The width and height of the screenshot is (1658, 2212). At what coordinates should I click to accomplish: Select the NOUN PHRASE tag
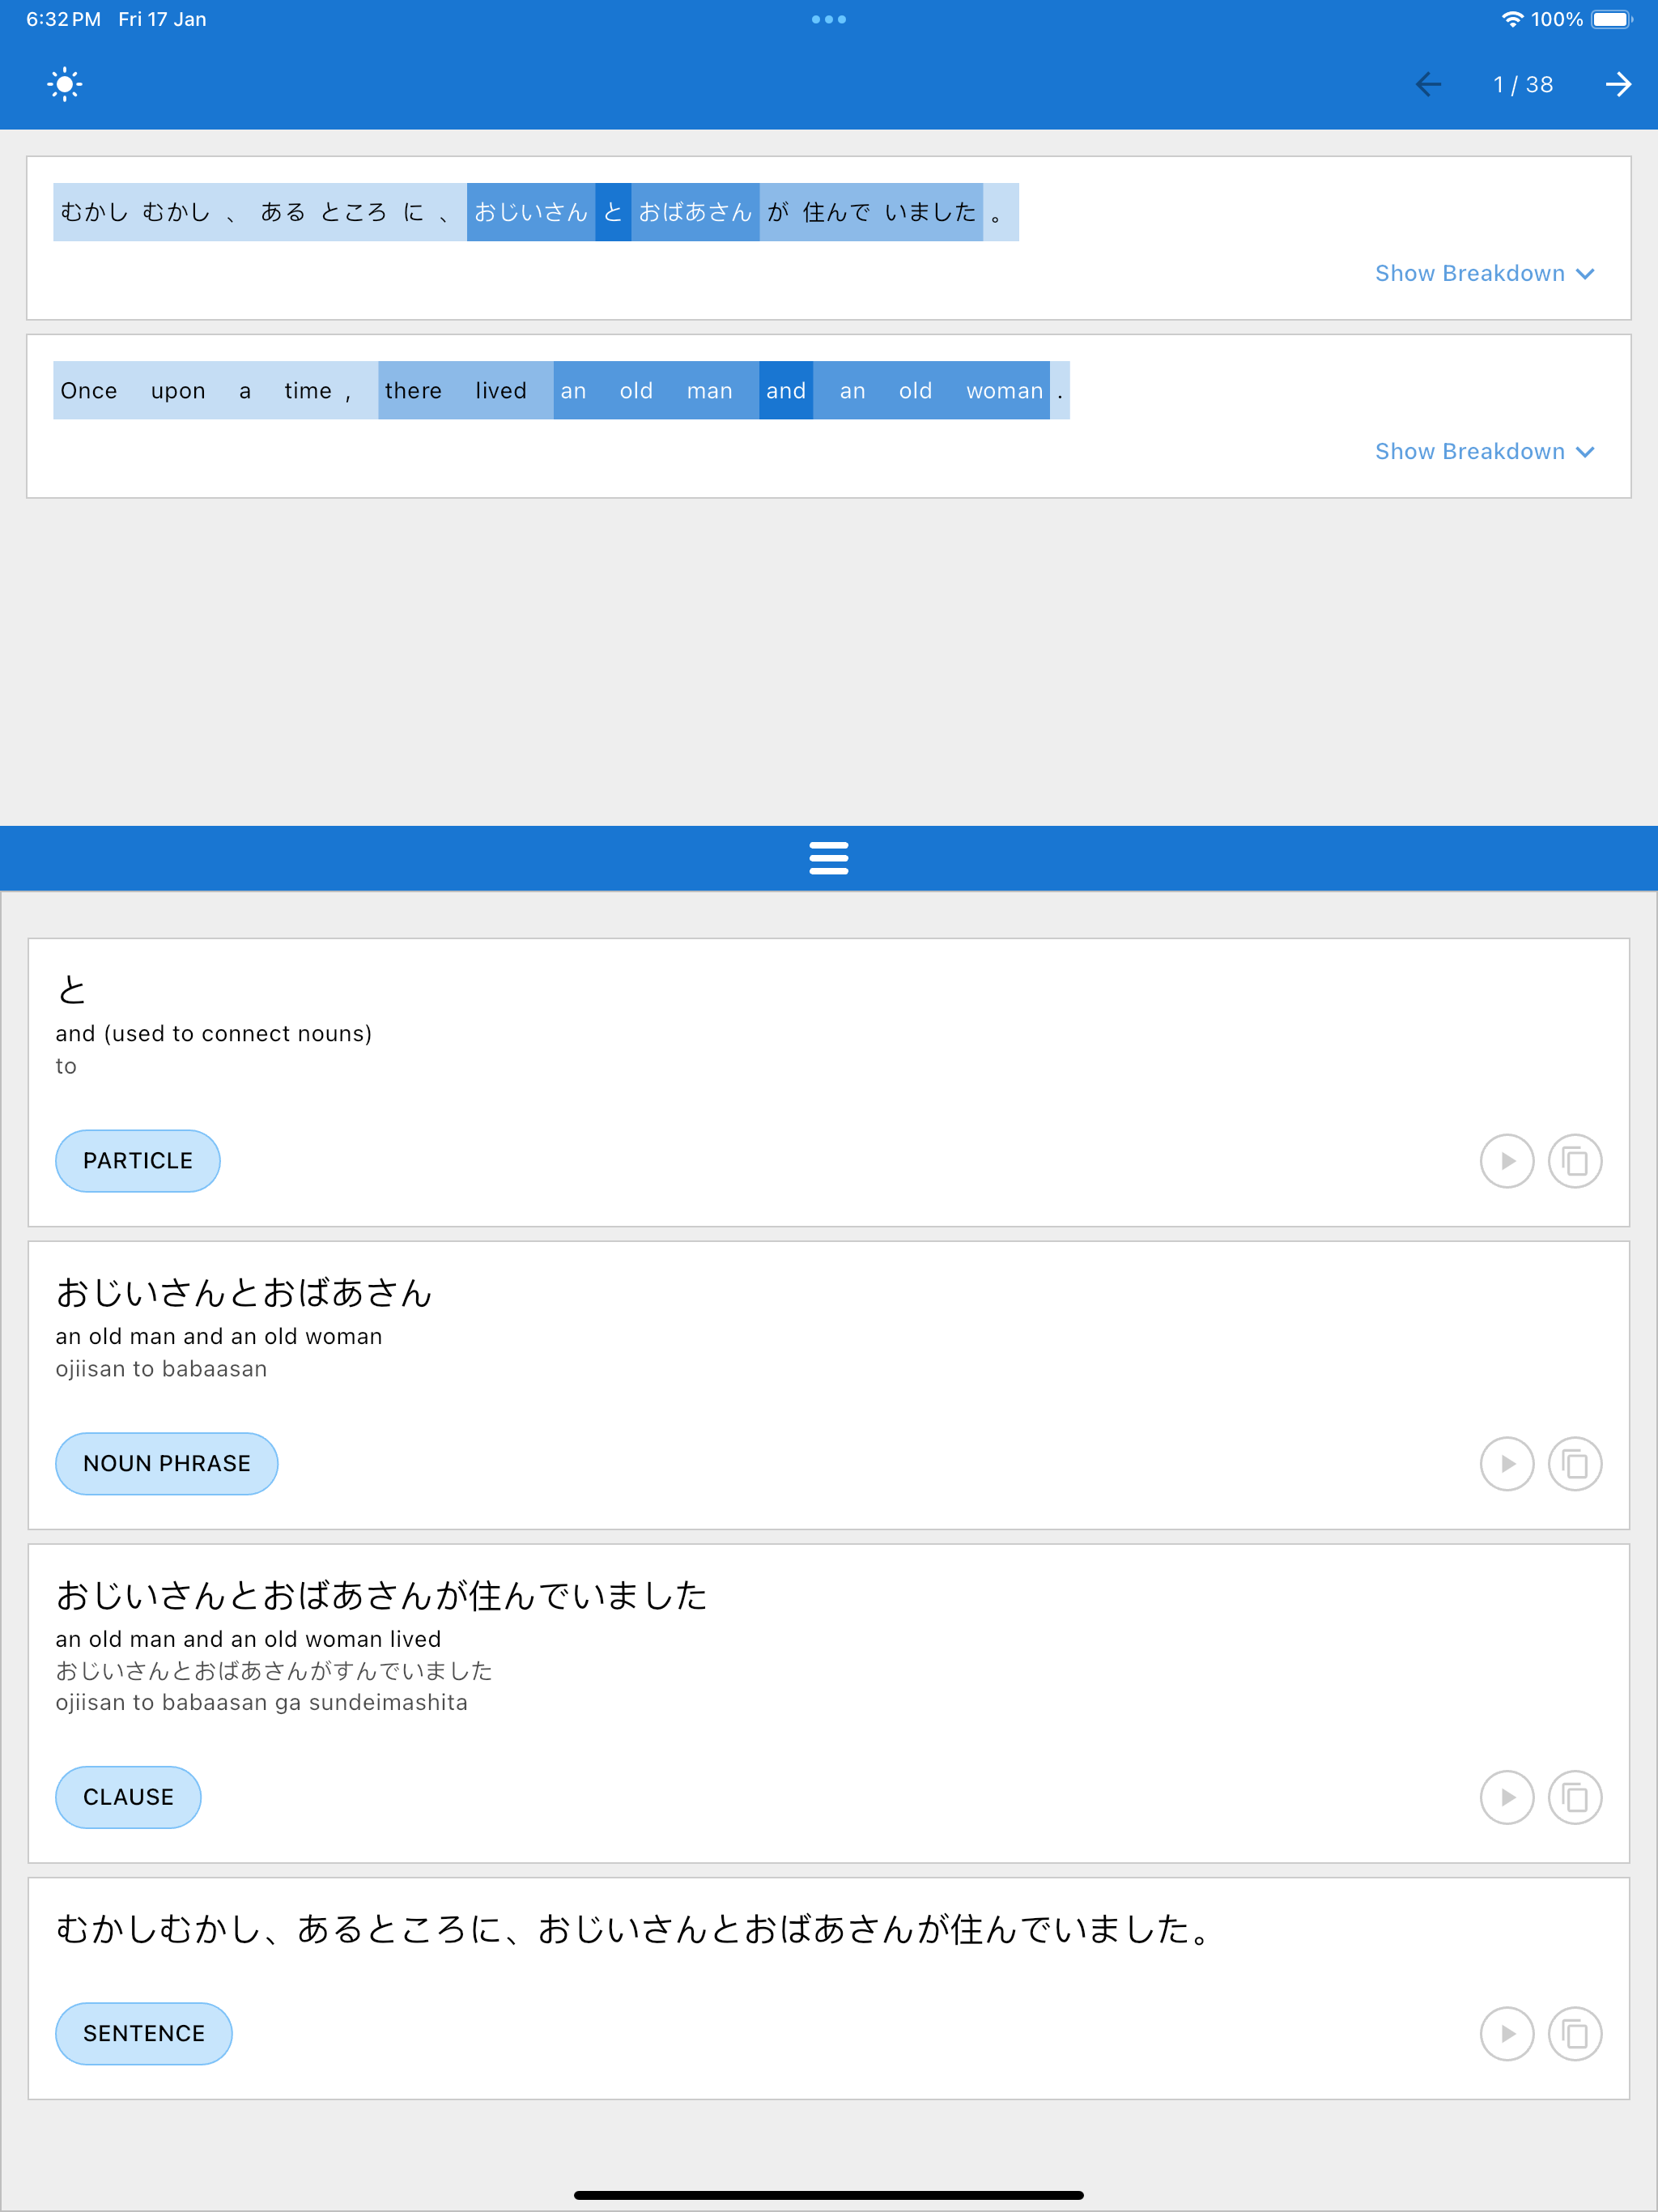click(x=166, y=1463)
